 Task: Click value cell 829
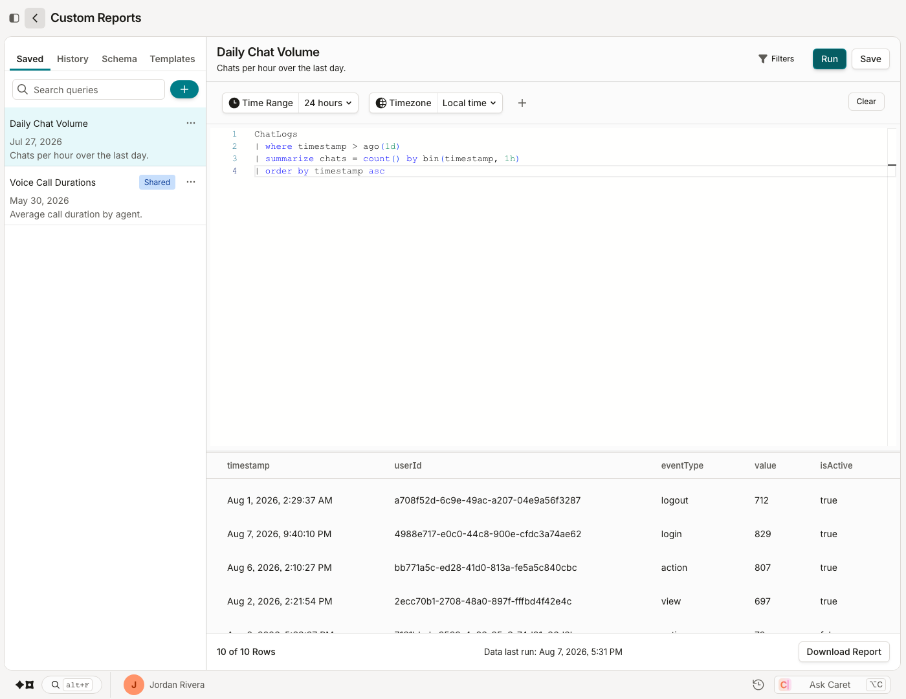click(x=763, y=534)
